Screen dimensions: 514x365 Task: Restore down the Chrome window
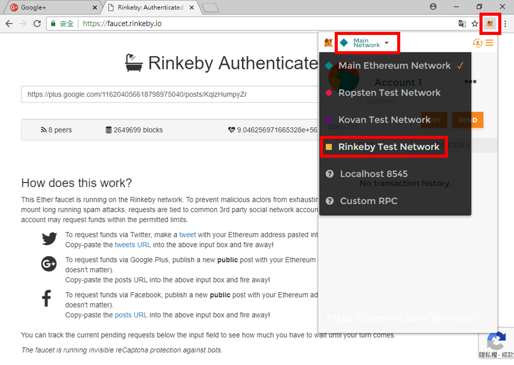point(479,7)
